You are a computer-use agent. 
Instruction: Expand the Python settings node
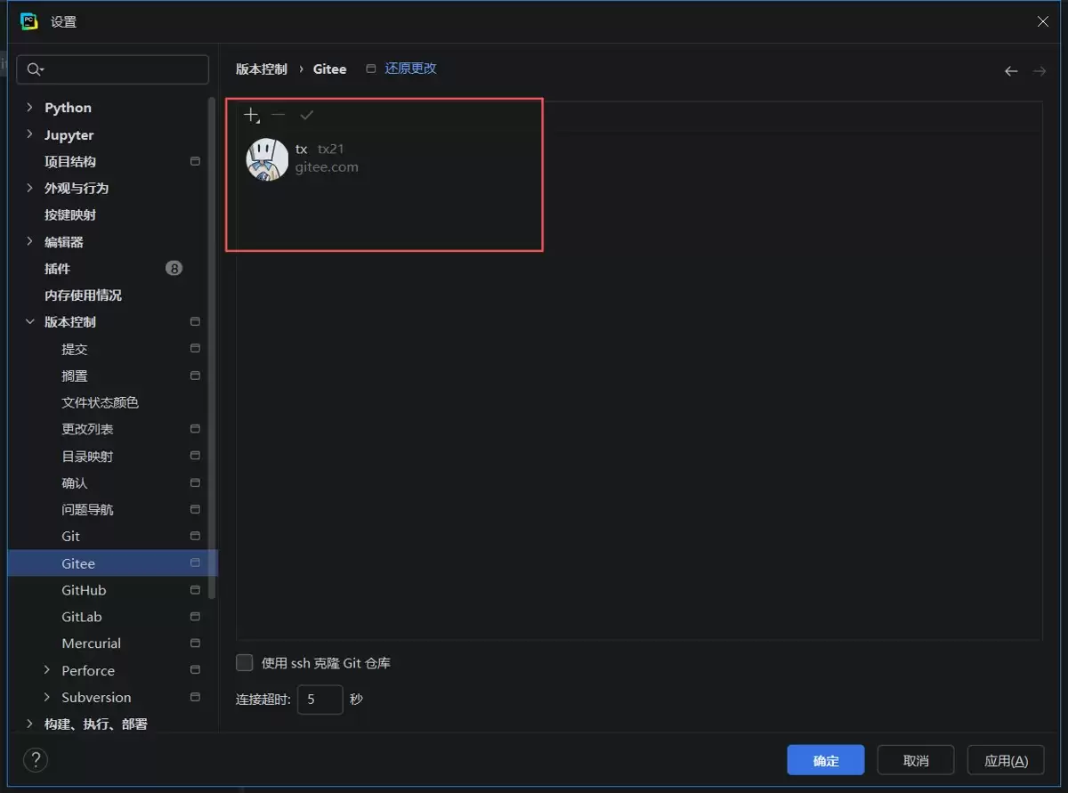pos(29,108)
